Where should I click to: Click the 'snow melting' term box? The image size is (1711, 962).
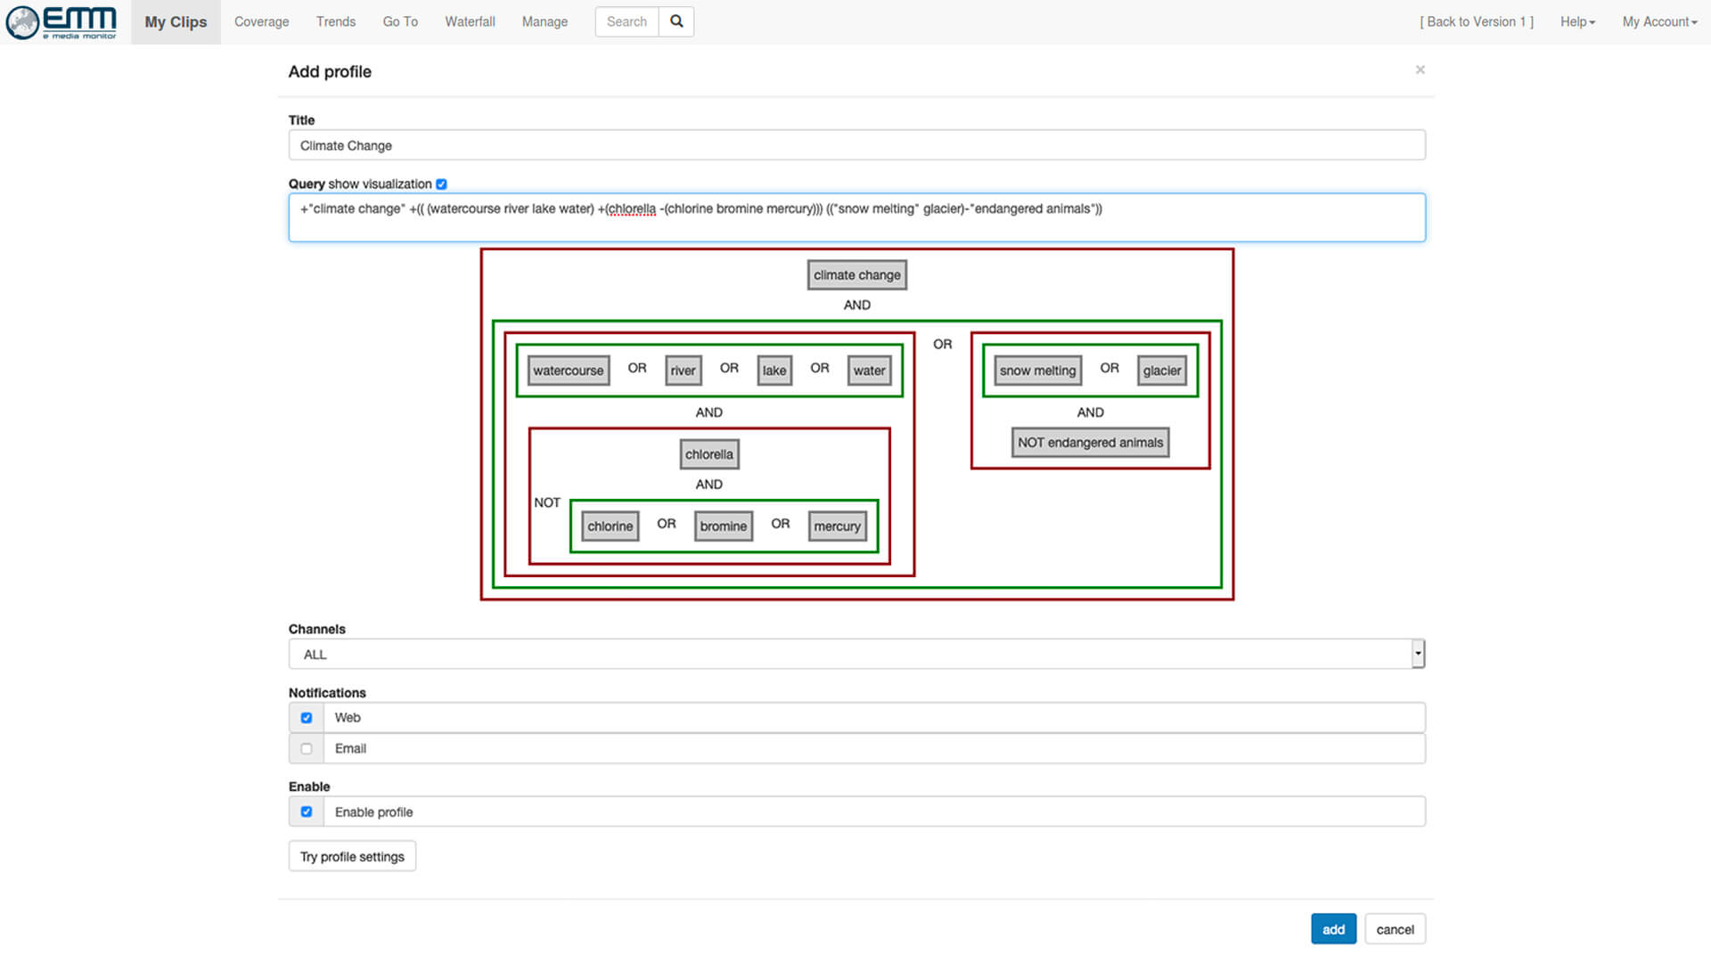1037,371
